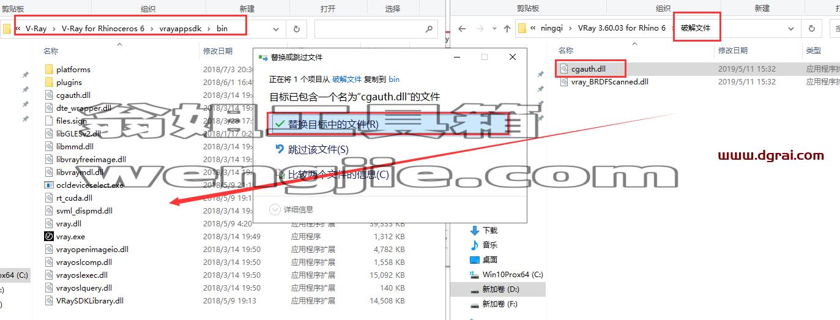Select dte_wrapper.dll file icon
This screenshot has height=320, width=840.
point(50,108)
